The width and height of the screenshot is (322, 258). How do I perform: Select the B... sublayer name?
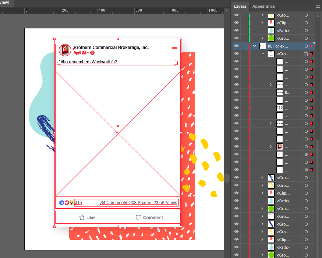click(287, 93)
